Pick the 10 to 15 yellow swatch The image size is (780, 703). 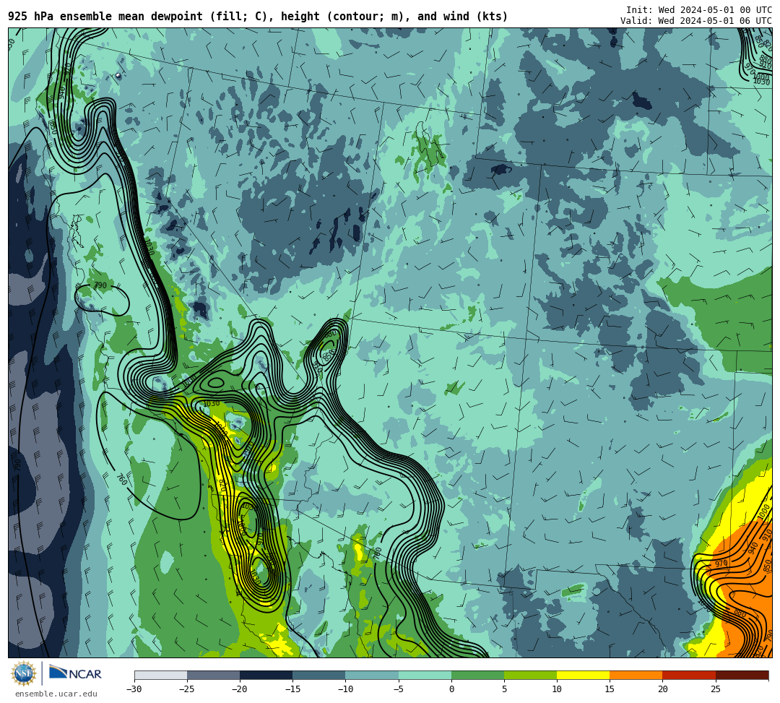pyautogui.click(x=583, y=675)
